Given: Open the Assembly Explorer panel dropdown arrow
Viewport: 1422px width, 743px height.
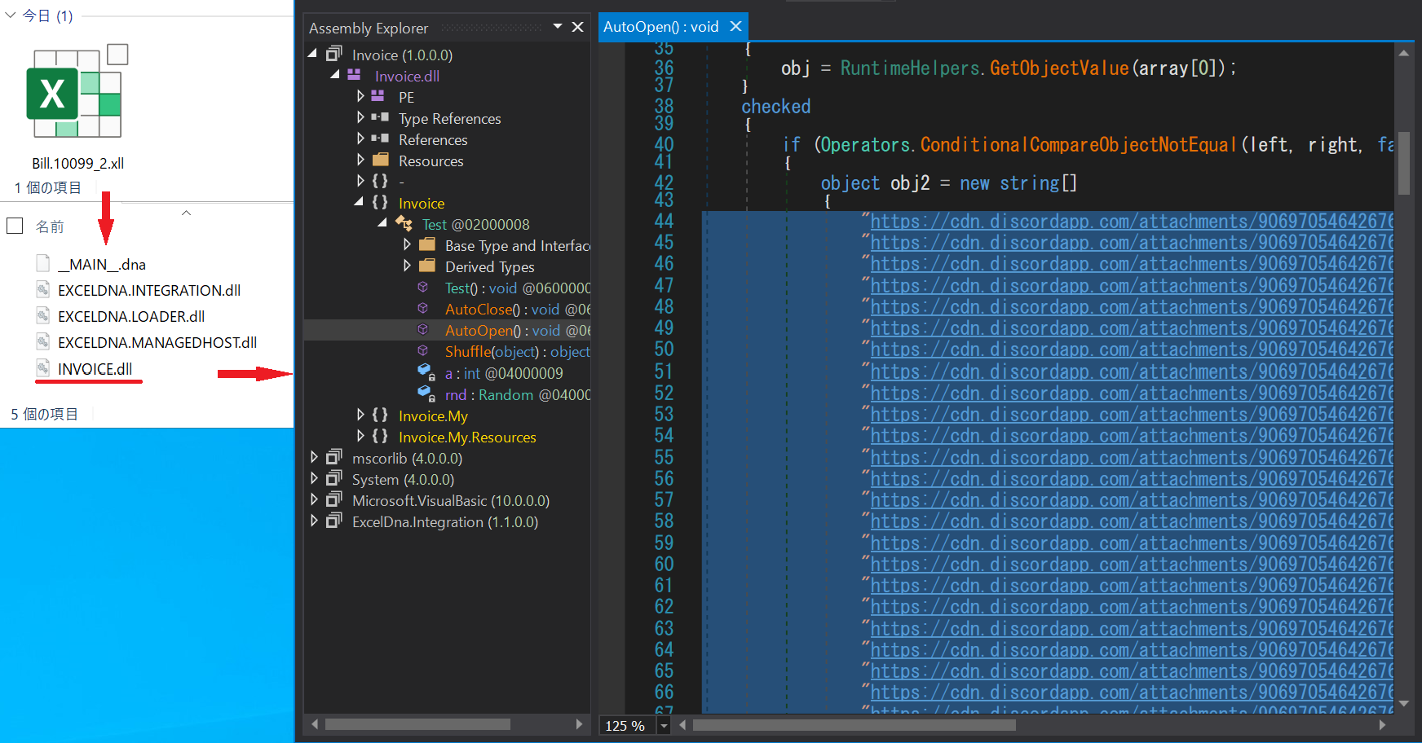Looking at the screenshot, I should coord(558,27).
